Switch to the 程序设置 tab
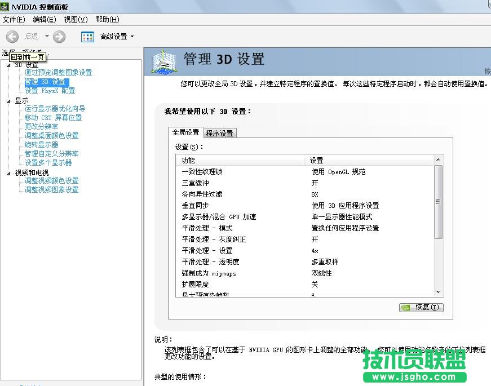Screen dimensions: 491x386 point(220,133)
